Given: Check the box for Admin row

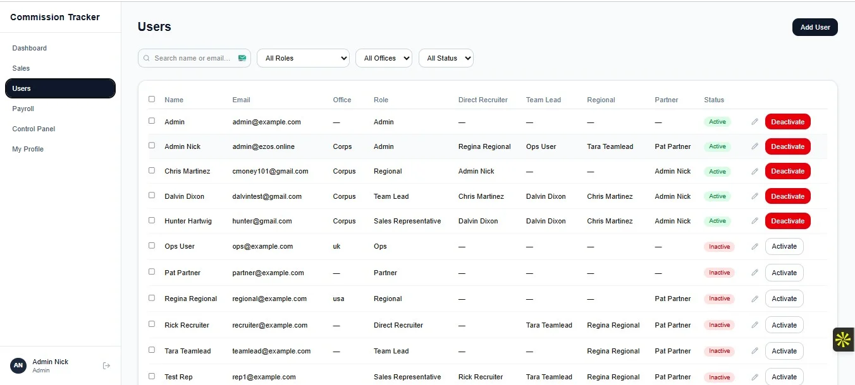Looking at the screenshot, I should [x=152, y=121].
